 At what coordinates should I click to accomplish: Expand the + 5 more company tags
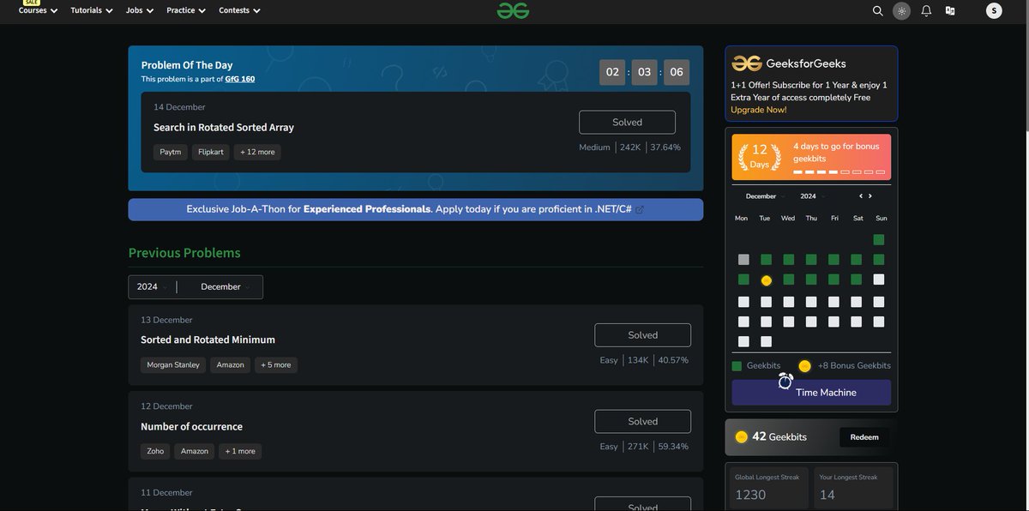(276, 365)
